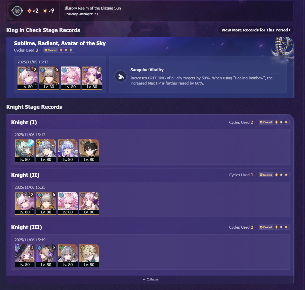Image resolution: width=305 pixels, height=290 pixels.
Task: Click the witch-hat character in Knight (III)
Action: [x=24, y=256]
